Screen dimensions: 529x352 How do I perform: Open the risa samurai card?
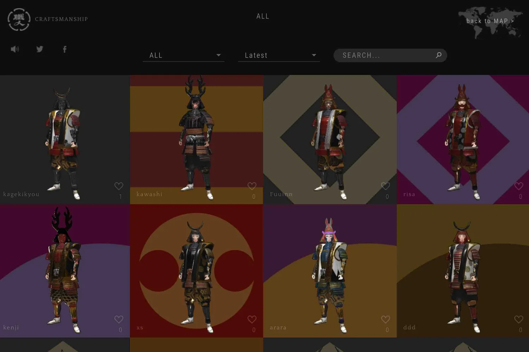click(463, 139)
